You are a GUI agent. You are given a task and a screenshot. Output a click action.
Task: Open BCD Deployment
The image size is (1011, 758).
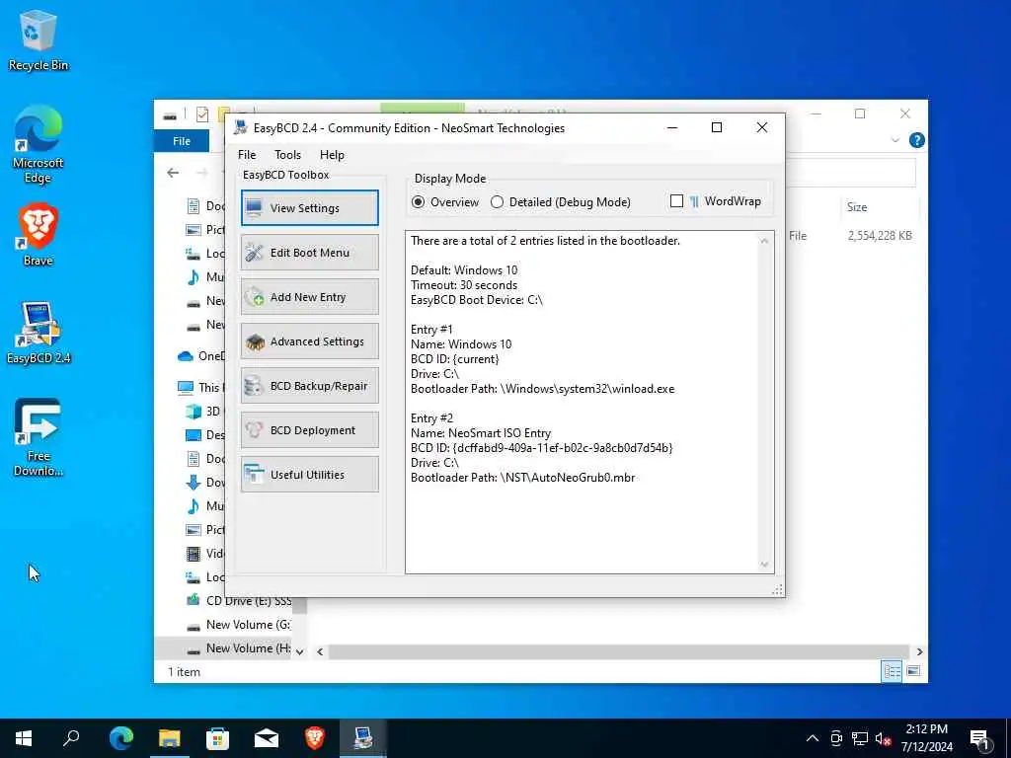[x=309, y=430]
